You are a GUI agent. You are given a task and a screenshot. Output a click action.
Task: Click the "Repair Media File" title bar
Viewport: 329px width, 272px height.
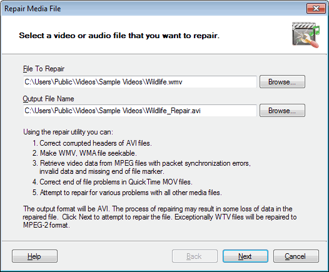pyautogui.click(x=33, y=9)
